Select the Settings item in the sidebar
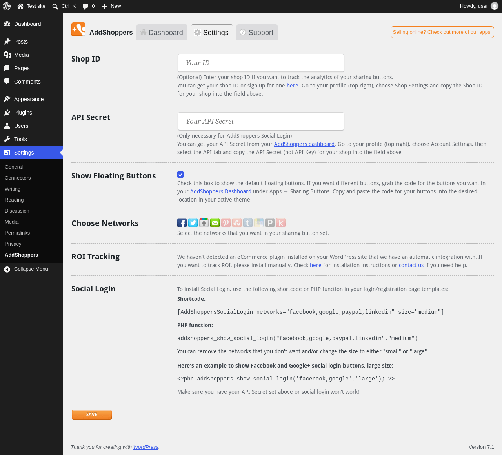Viewport: 502px width, 455px height. (x=31, y=153)
